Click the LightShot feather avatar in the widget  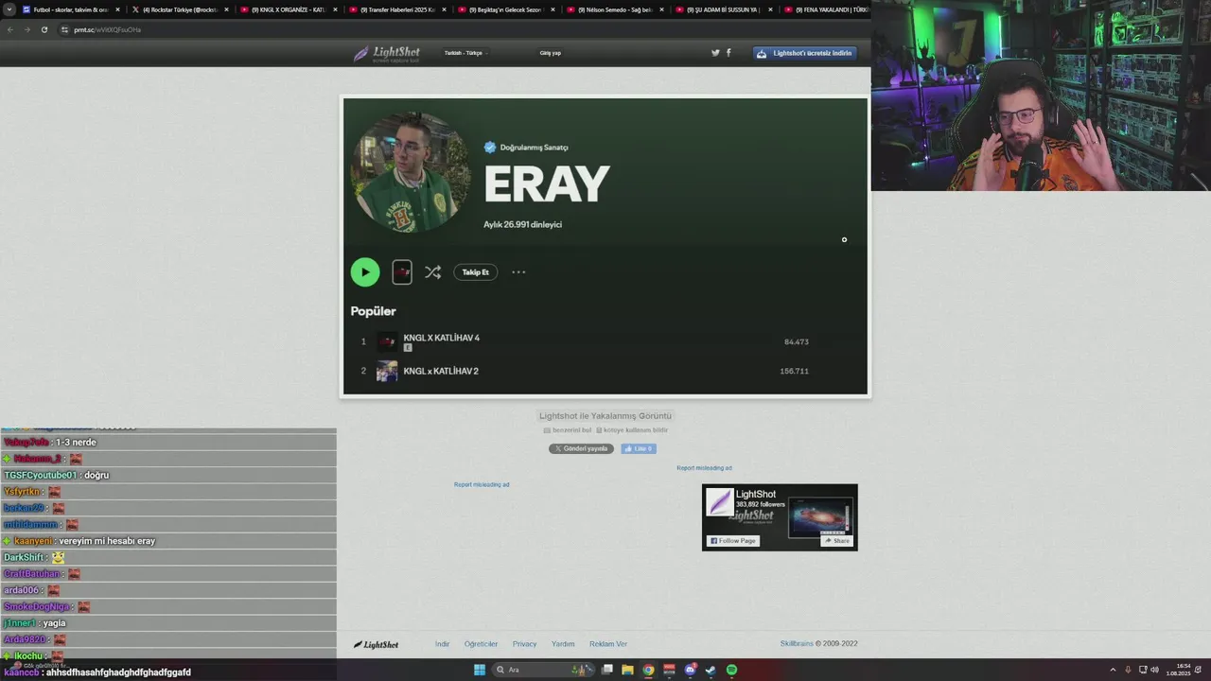point(720,502)
